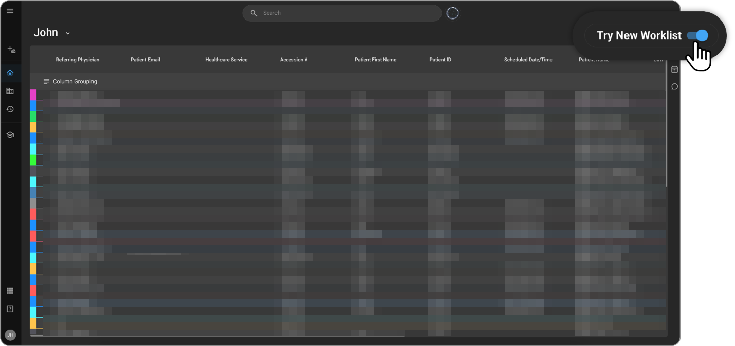Open recent activity using the history icon

[x=10, y=109]
